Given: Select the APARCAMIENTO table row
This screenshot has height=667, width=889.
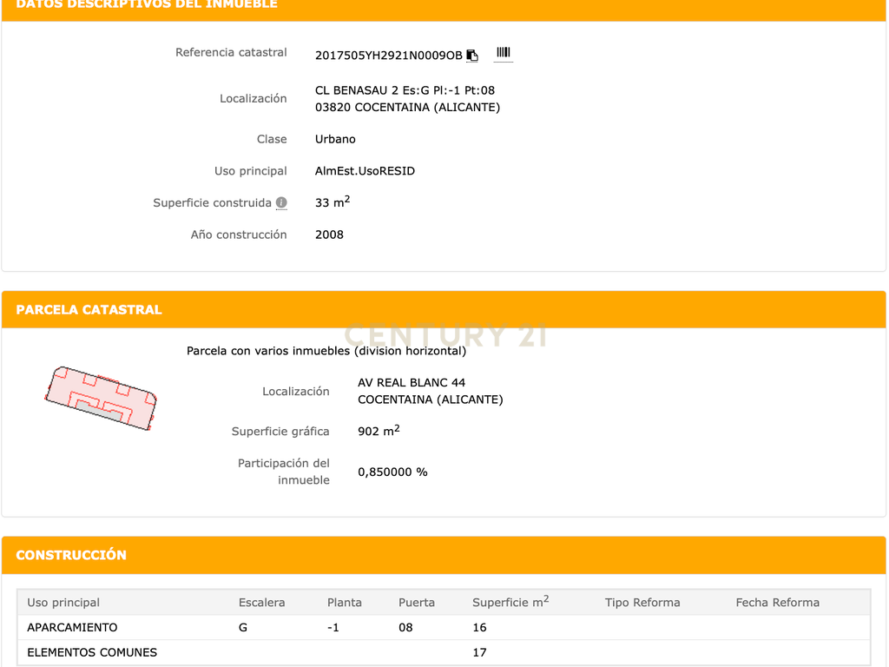Looking at the screenshot, I should click(x=444, y=627).
